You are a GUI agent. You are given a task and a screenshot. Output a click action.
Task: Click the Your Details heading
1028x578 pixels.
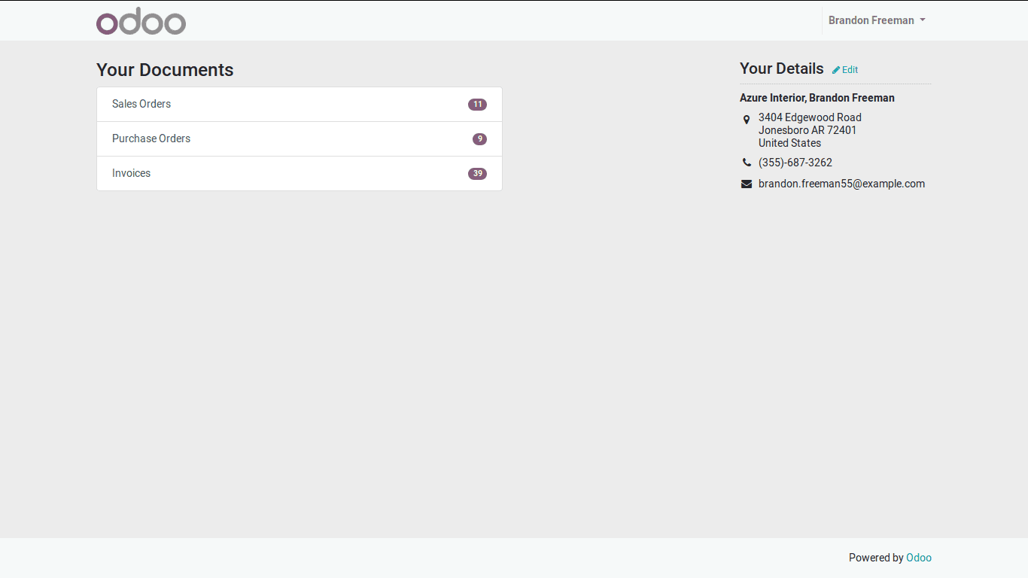tap(782, 68)
